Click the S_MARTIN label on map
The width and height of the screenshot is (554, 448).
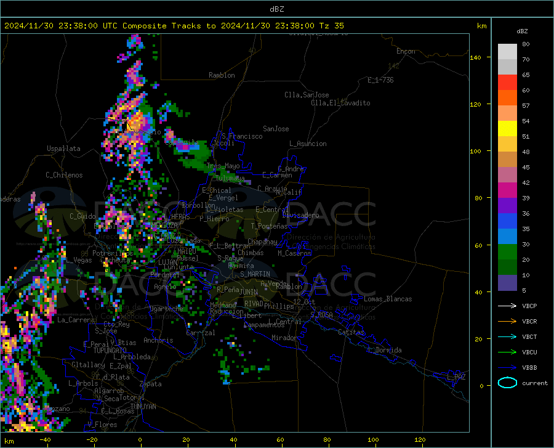click(x=255, y=274)
